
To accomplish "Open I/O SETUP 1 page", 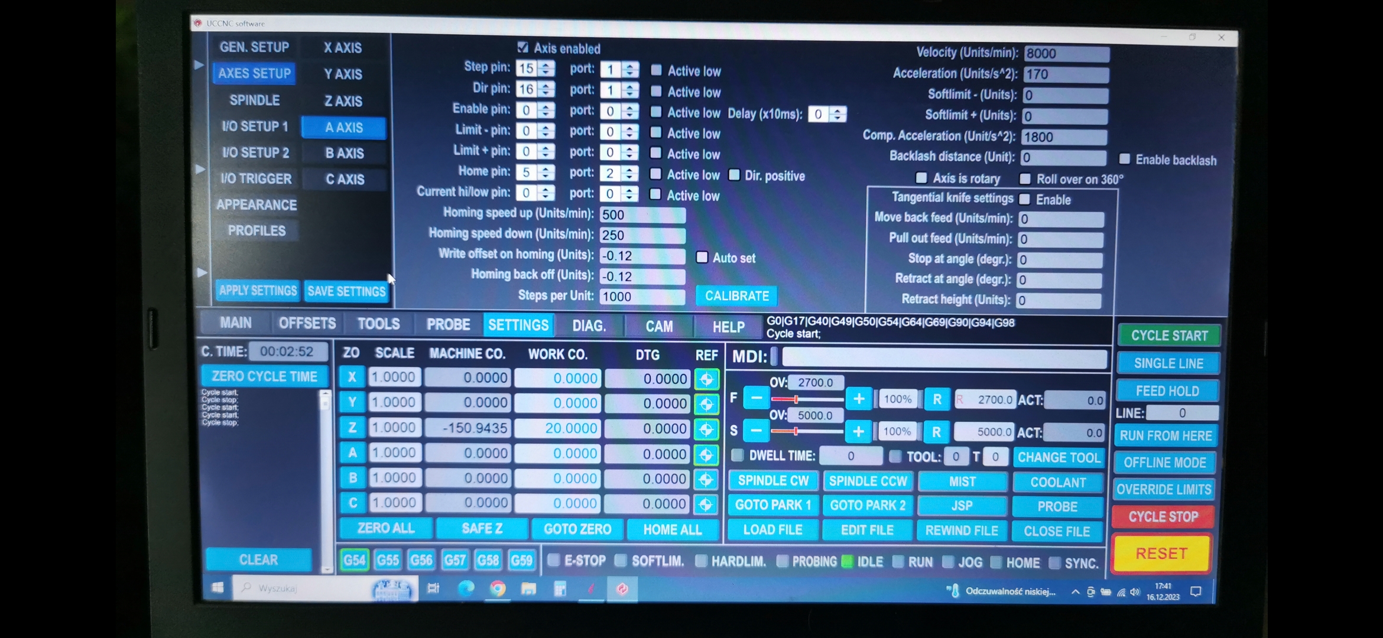I will tap(255, 126).
